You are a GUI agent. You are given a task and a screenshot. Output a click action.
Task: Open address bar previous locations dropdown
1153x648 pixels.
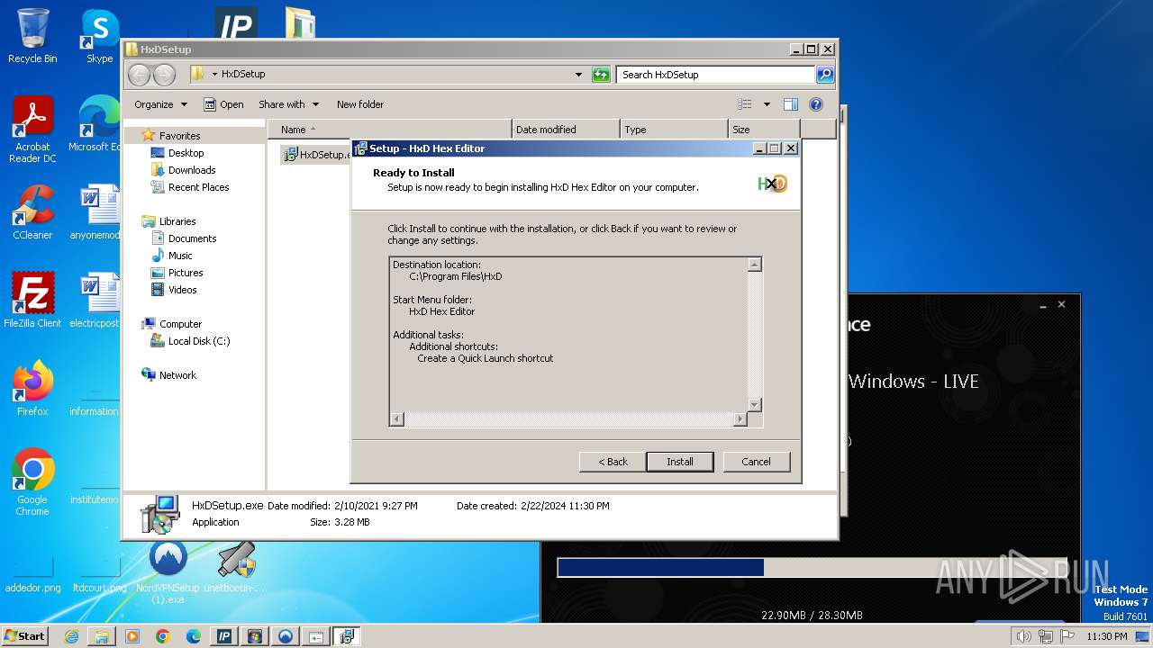[x=578, y=75]
